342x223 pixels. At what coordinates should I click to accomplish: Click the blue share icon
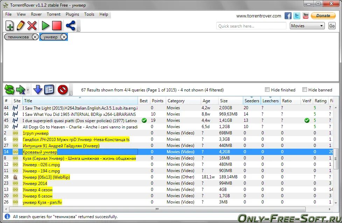(x=70, y=25)
